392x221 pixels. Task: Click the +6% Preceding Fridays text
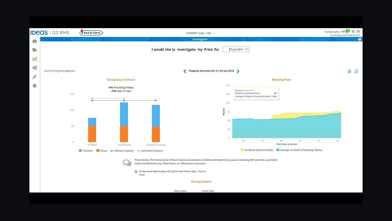[121, 87]
